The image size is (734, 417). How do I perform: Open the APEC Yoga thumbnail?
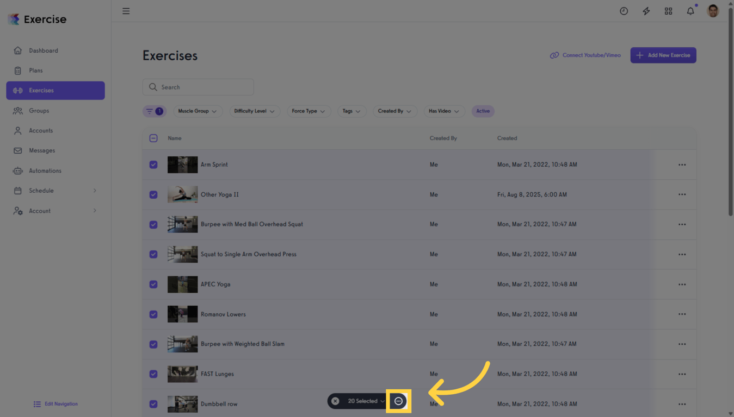coord(182,284)
